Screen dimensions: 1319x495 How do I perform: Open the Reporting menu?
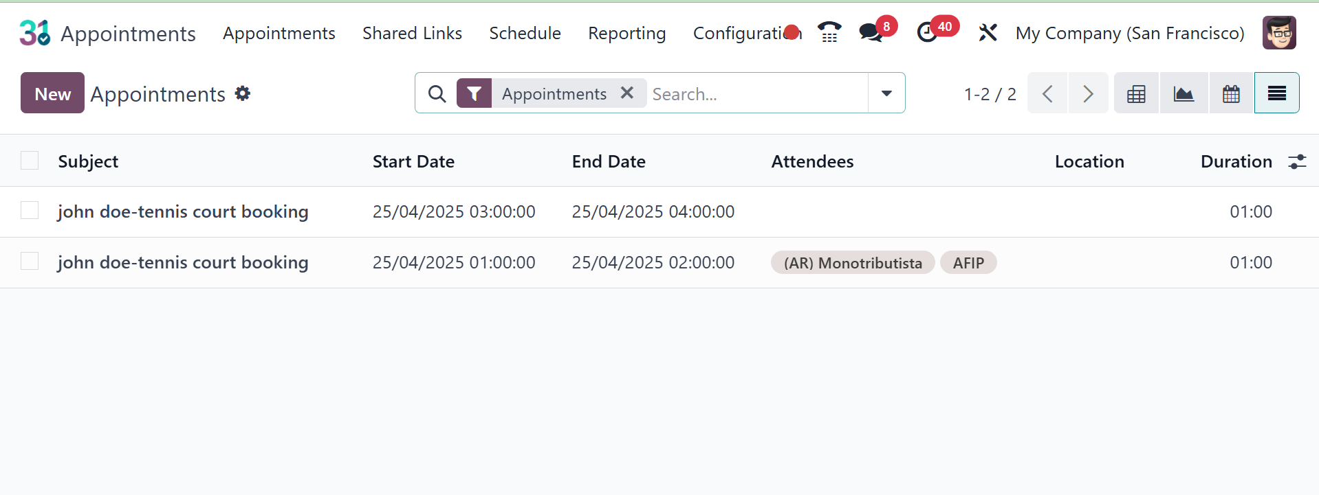[626, 33]
